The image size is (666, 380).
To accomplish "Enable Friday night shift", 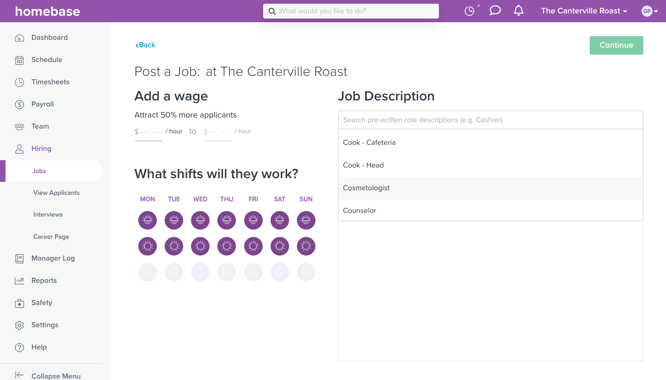I will tap(253, 272).
